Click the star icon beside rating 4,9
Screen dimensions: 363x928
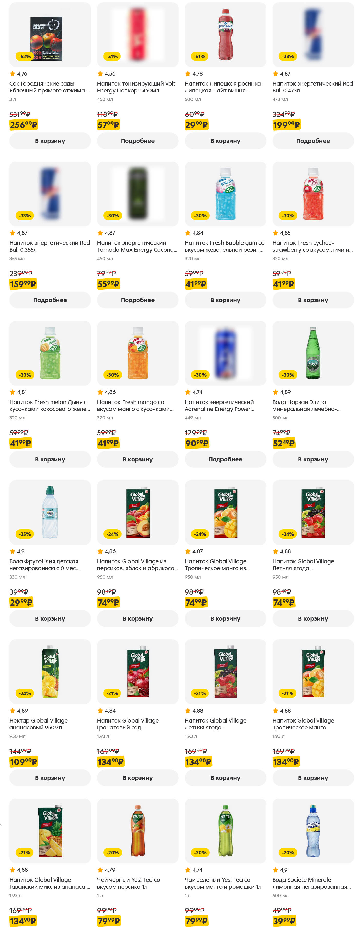276,870
